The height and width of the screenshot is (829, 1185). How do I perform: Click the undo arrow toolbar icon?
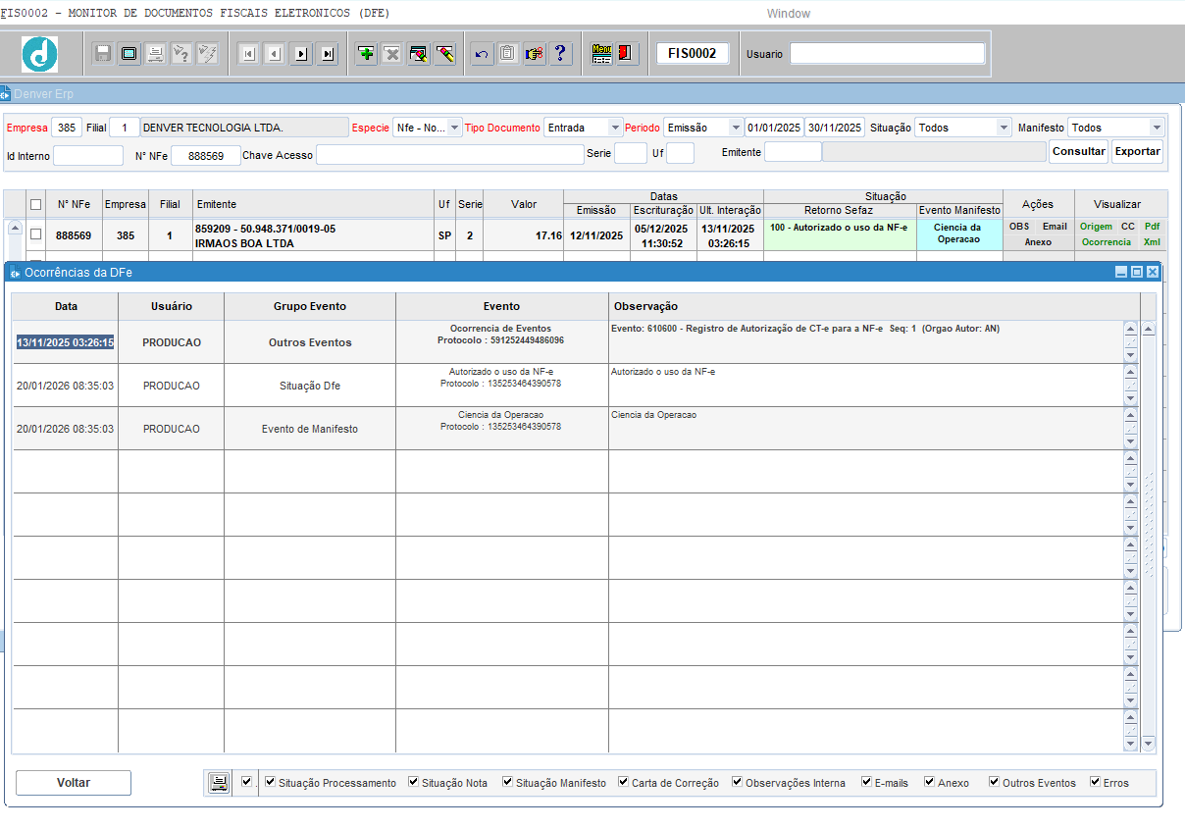pos(482,53)
